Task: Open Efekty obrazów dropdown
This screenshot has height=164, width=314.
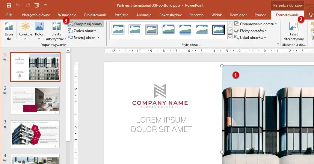Action: [x=265, y=31]
